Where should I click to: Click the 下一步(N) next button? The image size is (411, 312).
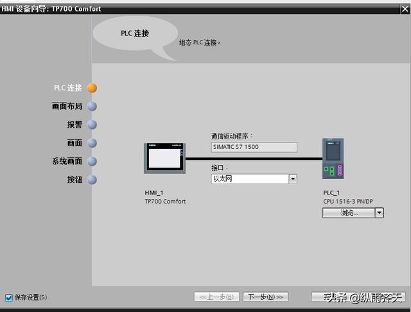click(x=265, y=297)
